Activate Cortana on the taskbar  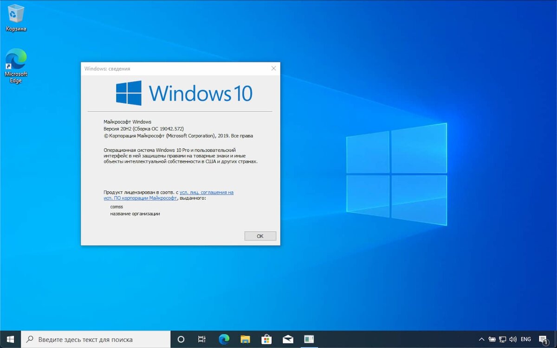[x=181, y=339]
